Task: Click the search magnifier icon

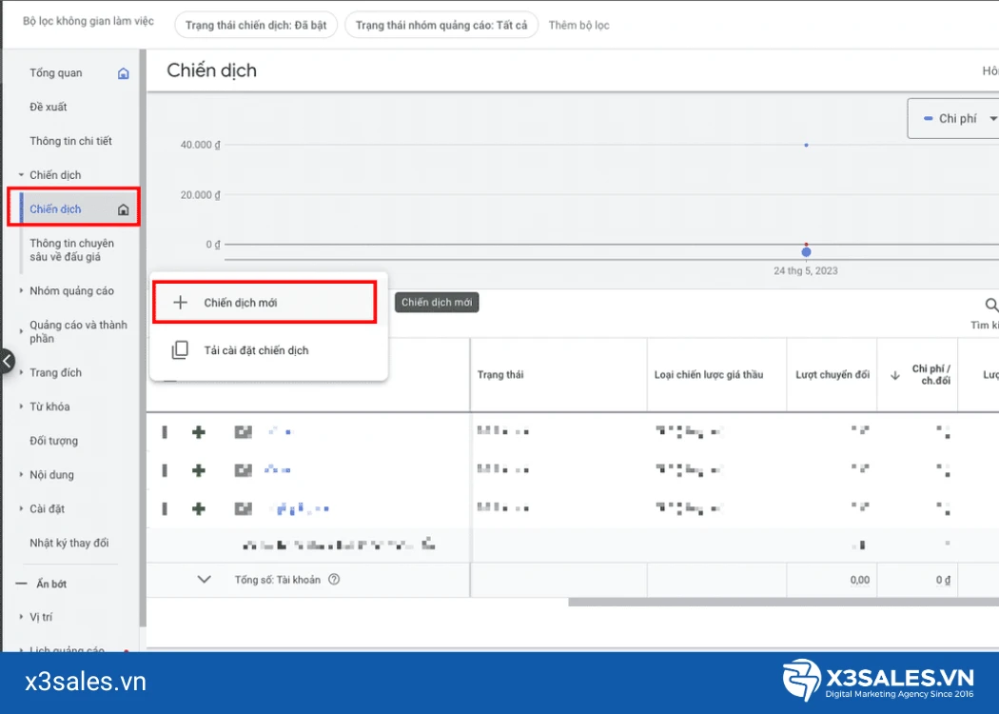Action: click(991, 305)
